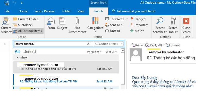The width and height of the screenshot is (211, 93).
Task: Click the message list scrollbar thumb
Action: [x=123, y=68]
